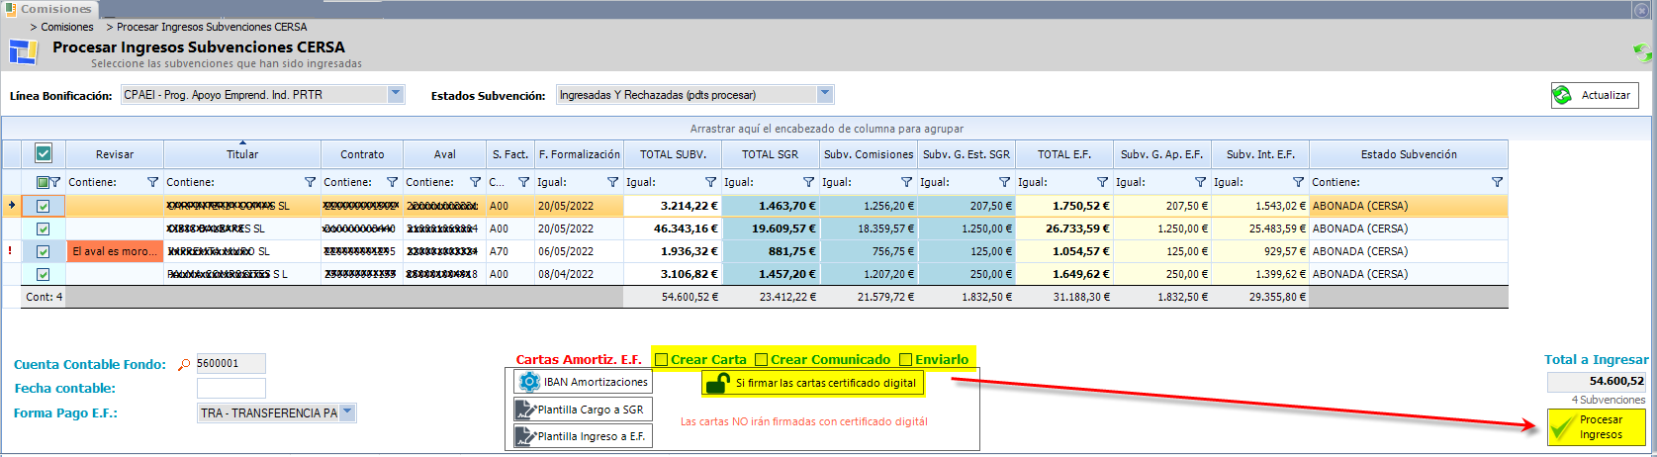This screenshot has width=1657, height=457.
Task: Expand the Forma Pago E.F. dropdown
Action: click(x=347, y=412)
